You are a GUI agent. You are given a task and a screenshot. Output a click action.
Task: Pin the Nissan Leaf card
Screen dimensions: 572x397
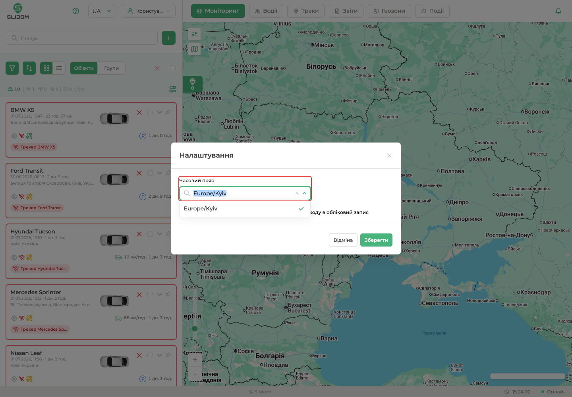[168, 355]
